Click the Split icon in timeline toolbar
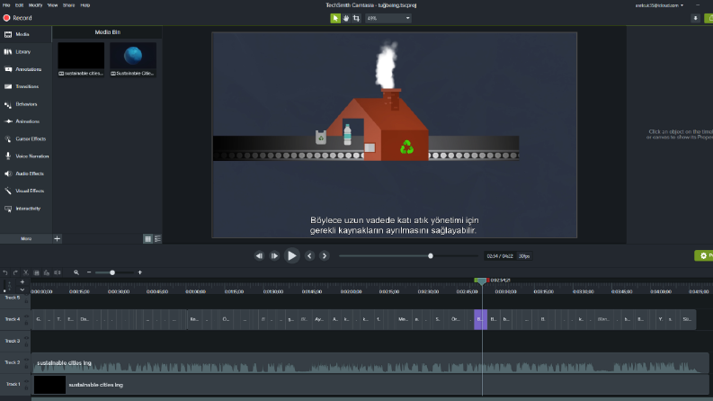 point(58,272)
